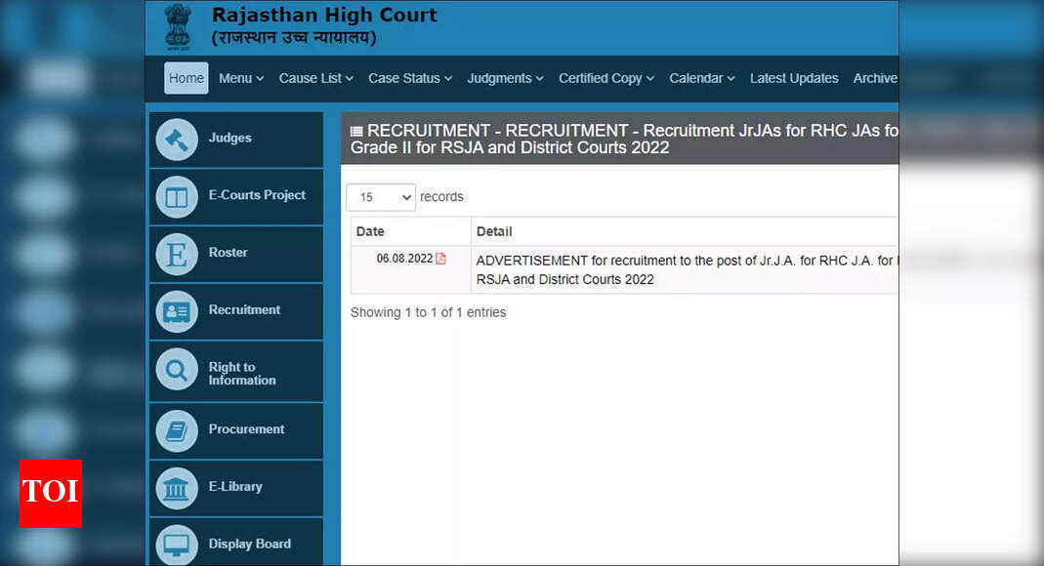Open the Archive menu item
The image size is (1044, 566).
coord(875,78)
